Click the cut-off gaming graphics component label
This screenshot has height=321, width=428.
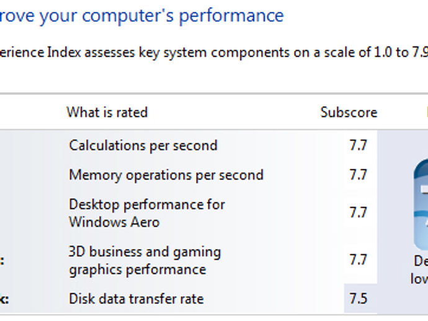[2, 260]
